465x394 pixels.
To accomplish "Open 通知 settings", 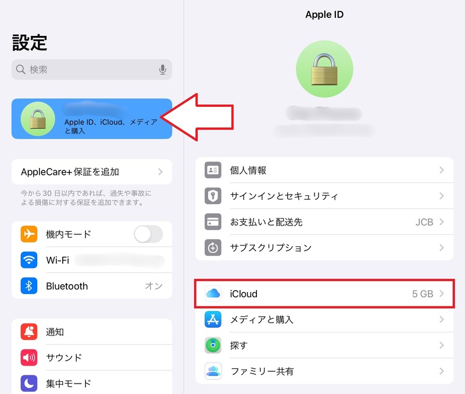I will click(x=92, y=332).
